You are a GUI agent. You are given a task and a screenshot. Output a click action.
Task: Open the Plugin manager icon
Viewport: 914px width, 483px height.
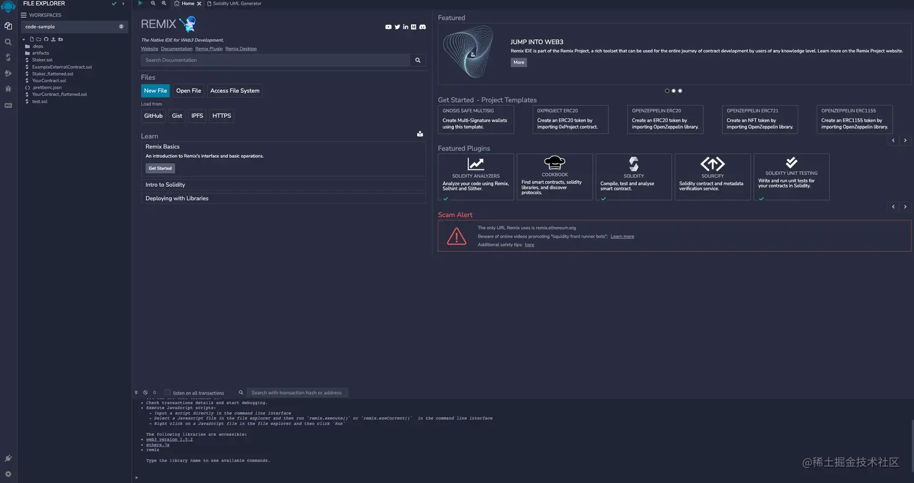(8, 458)
